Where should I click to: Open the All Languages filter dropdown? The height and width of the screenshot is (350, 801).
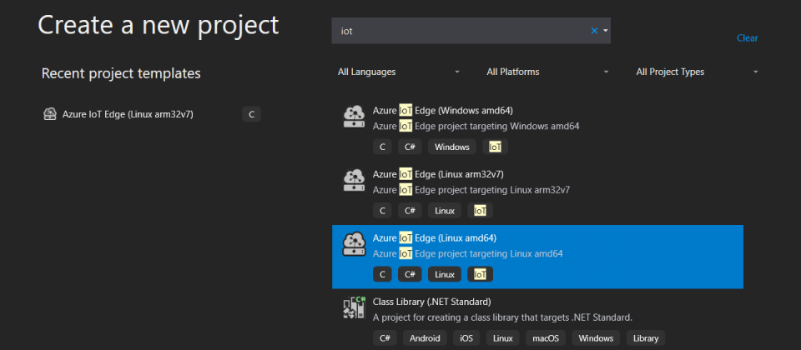(399, 72)
